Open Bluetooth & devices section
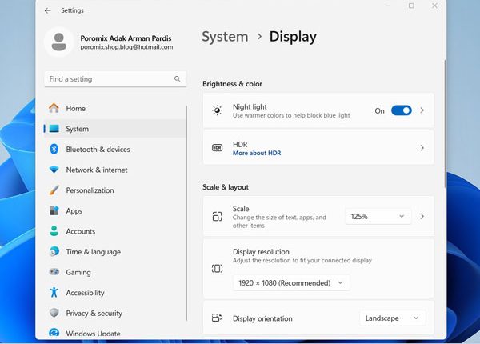This screenshot has width=480, height=344. (114, 150)
